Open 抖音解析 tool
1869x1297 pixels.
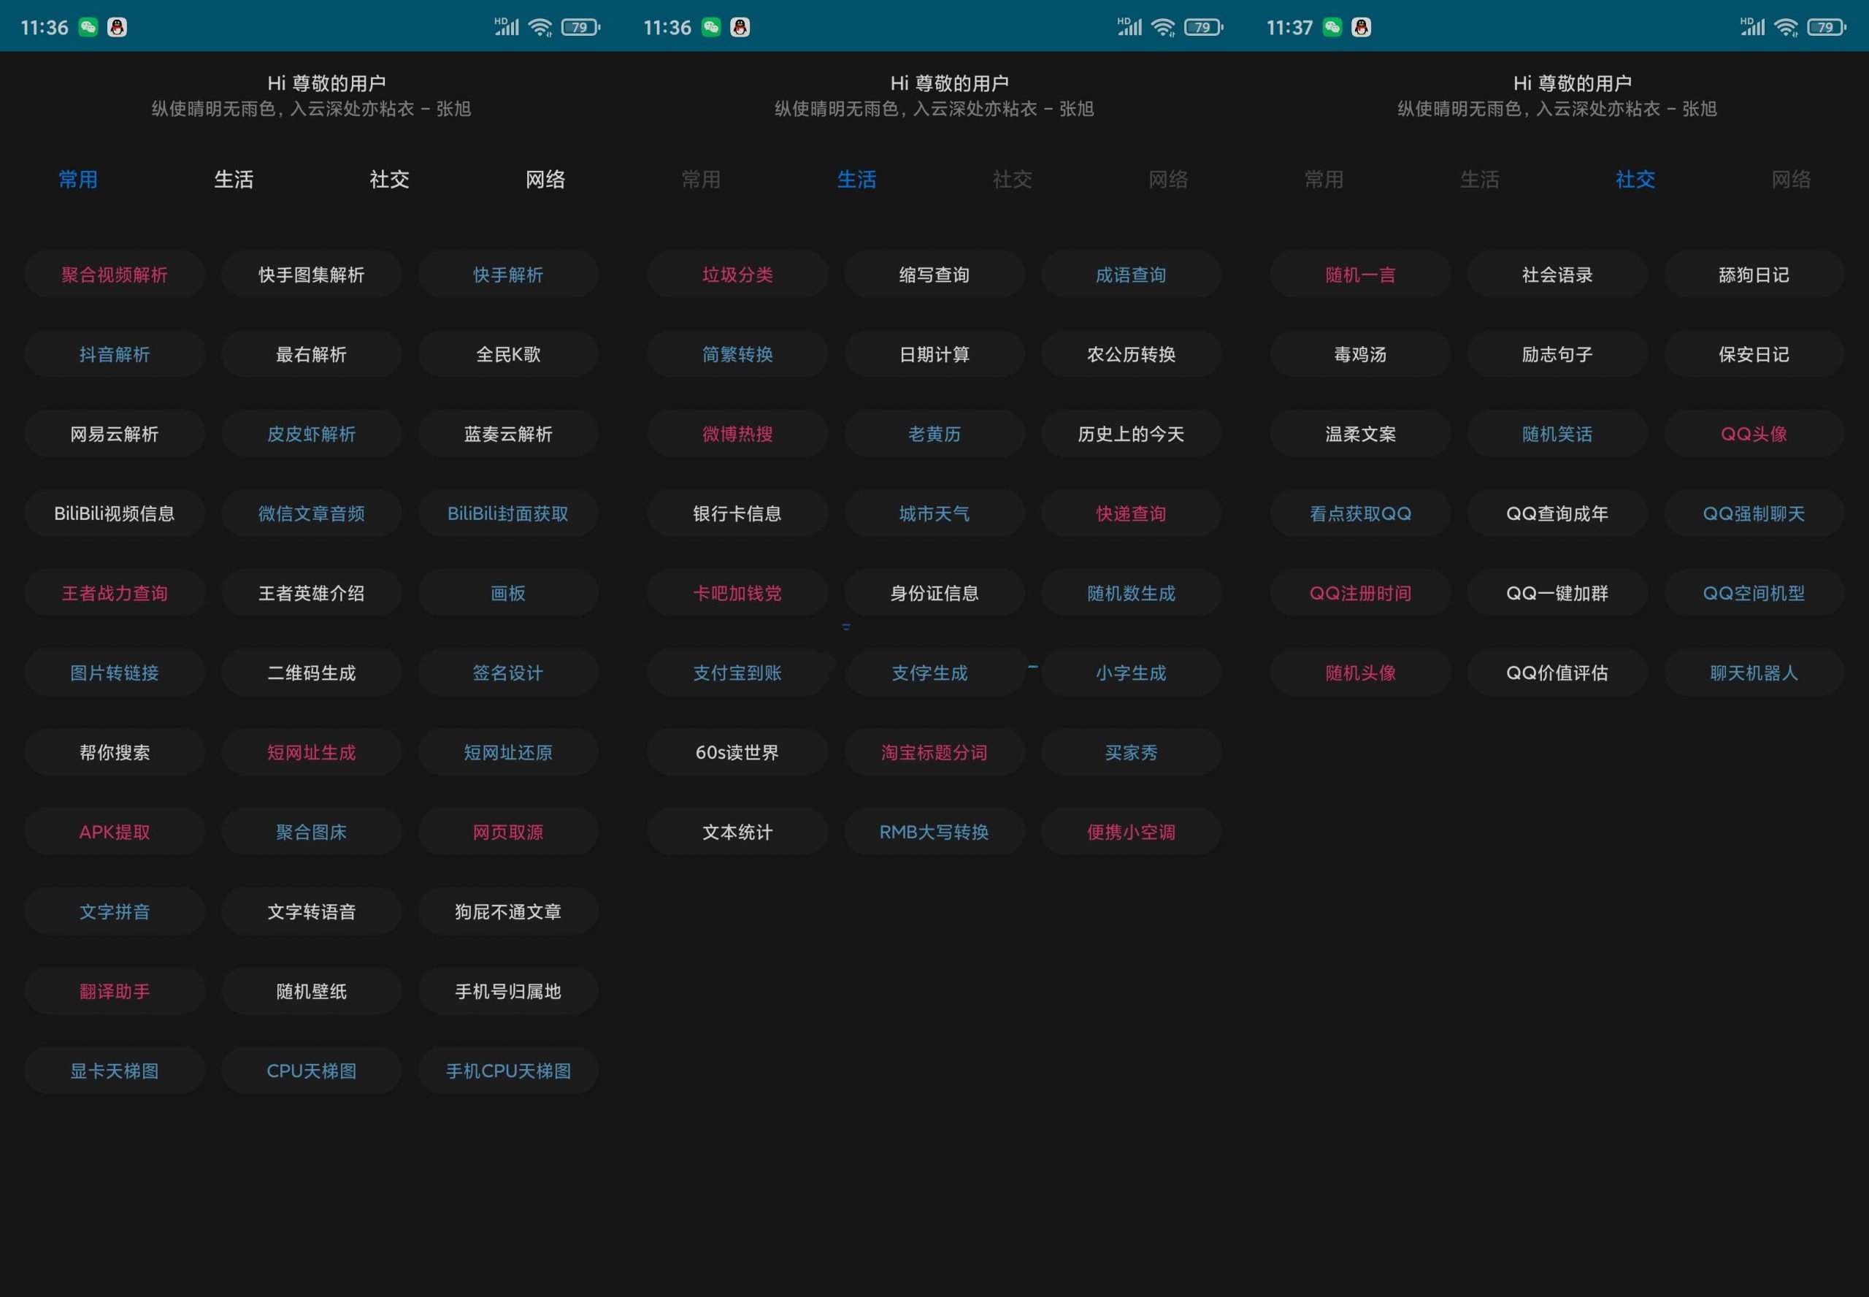pos(115,354)
